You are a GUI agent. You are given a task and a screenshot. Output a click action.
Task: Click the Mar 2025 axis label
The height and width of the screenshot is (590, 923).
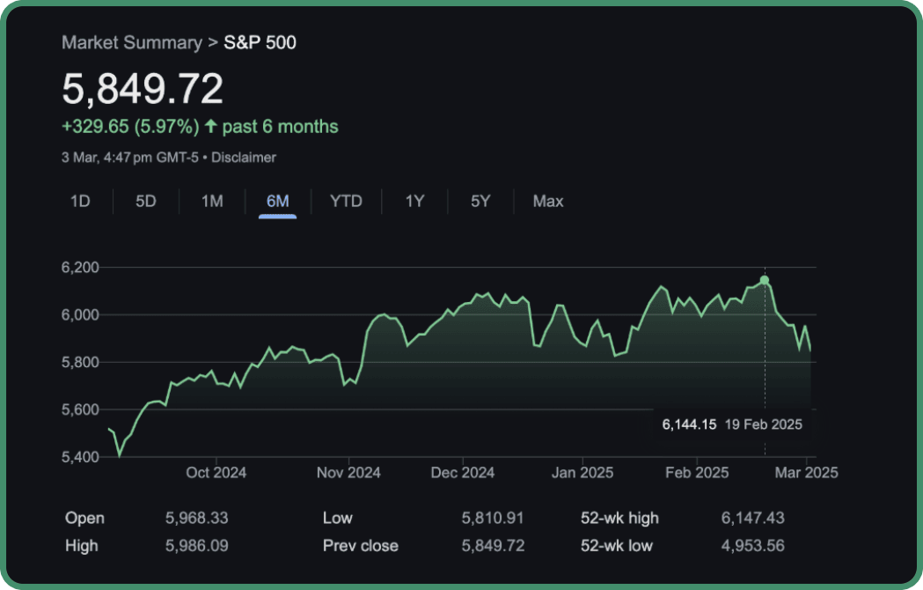(x=807, y=473)
